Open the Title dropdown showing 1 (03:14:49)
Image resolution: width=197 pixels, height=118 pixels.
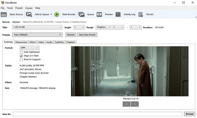coord(37,27)
